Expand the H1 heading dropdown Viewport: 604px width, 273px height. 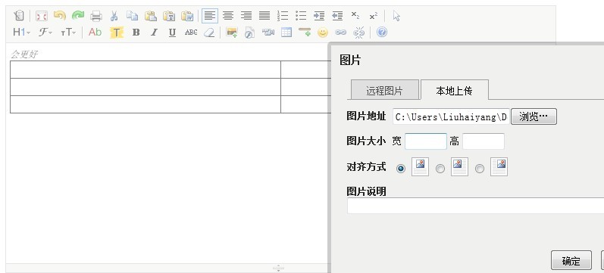pyautogui.click(x=21, y=33)
